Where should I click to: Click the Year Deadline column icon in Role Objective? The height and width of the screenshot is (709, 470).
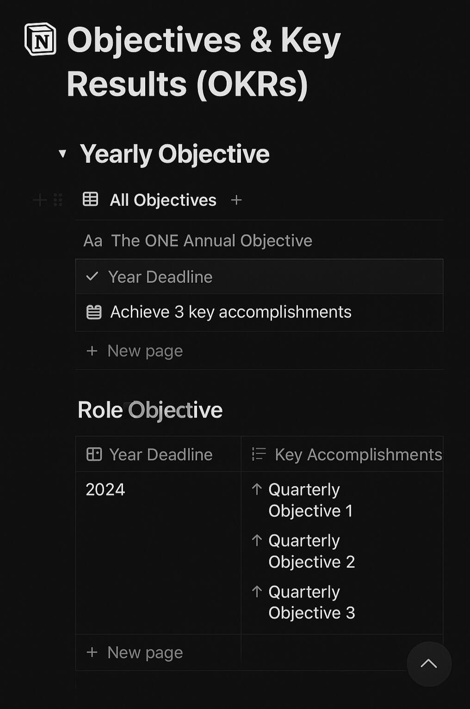94,454
